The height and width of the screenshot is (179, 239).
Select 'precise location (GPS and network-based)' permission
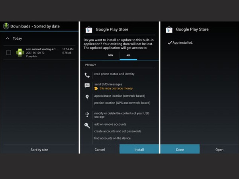pos(122,103)
